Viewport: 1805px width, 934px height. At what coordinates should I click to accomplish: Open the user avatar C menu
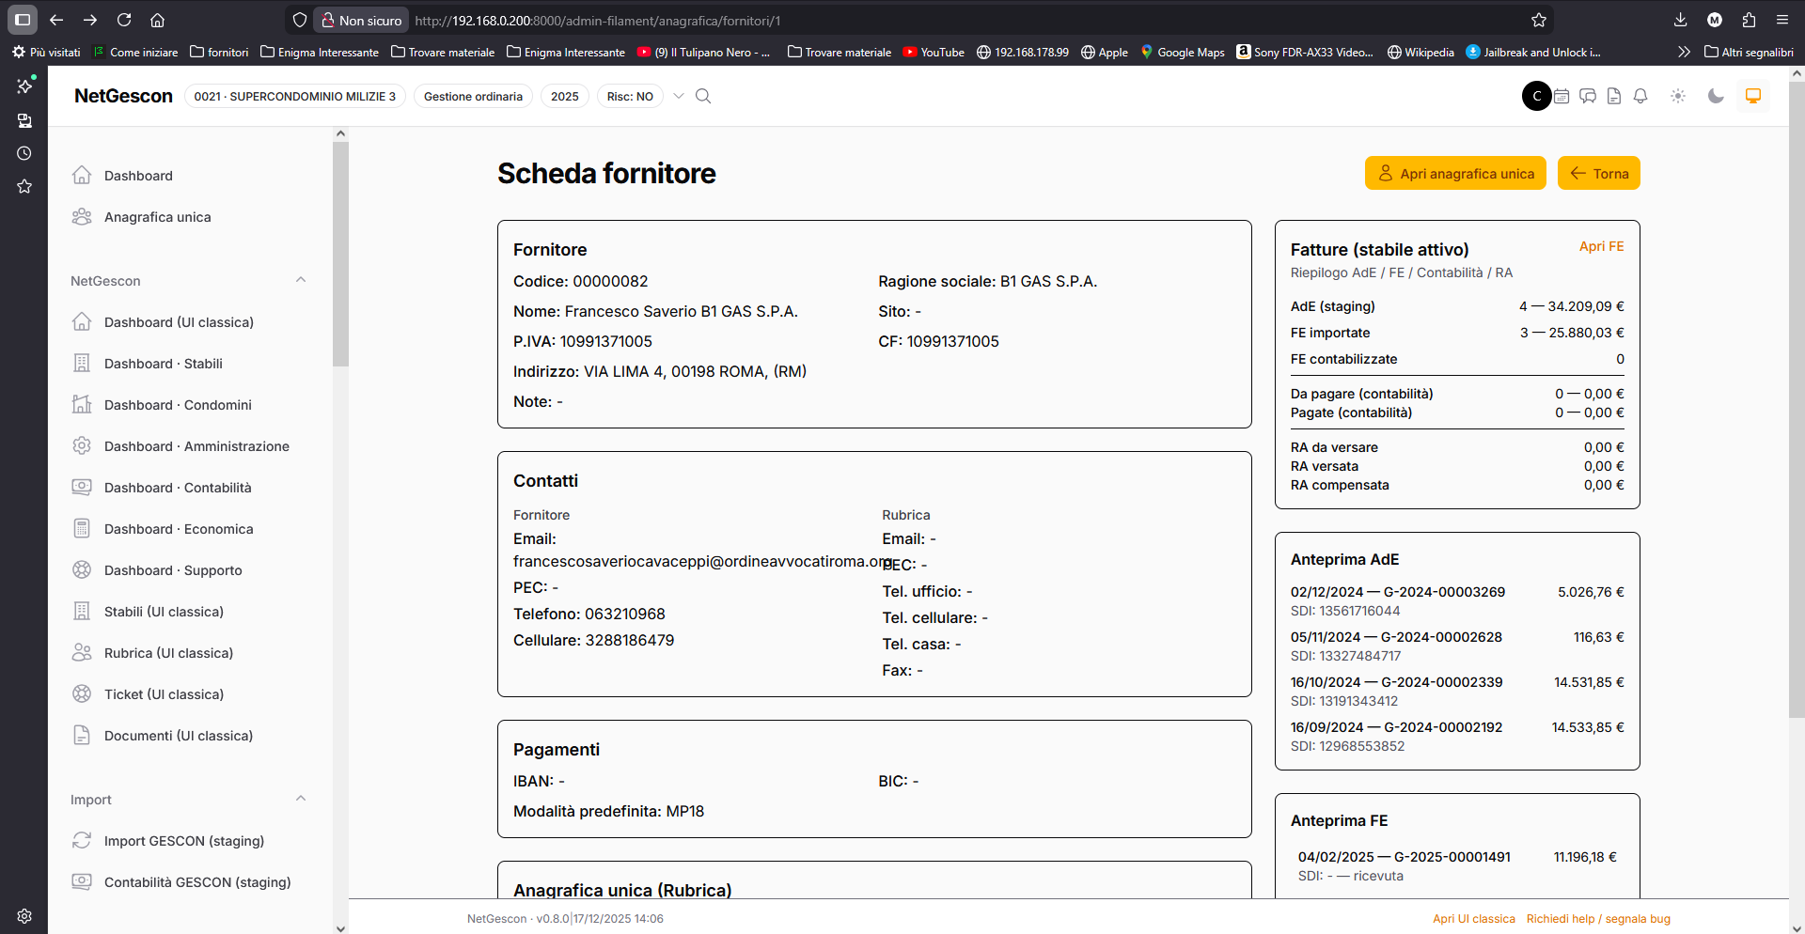point(1537,96)
